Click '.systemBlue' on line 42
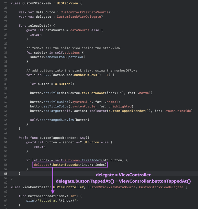198x209 pixels. click(81, 102)
